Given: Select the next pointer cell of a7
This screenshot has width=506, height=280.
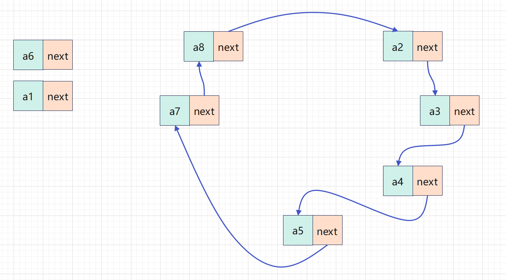Looking at the screenshot, I should click(x=204, y=111).
